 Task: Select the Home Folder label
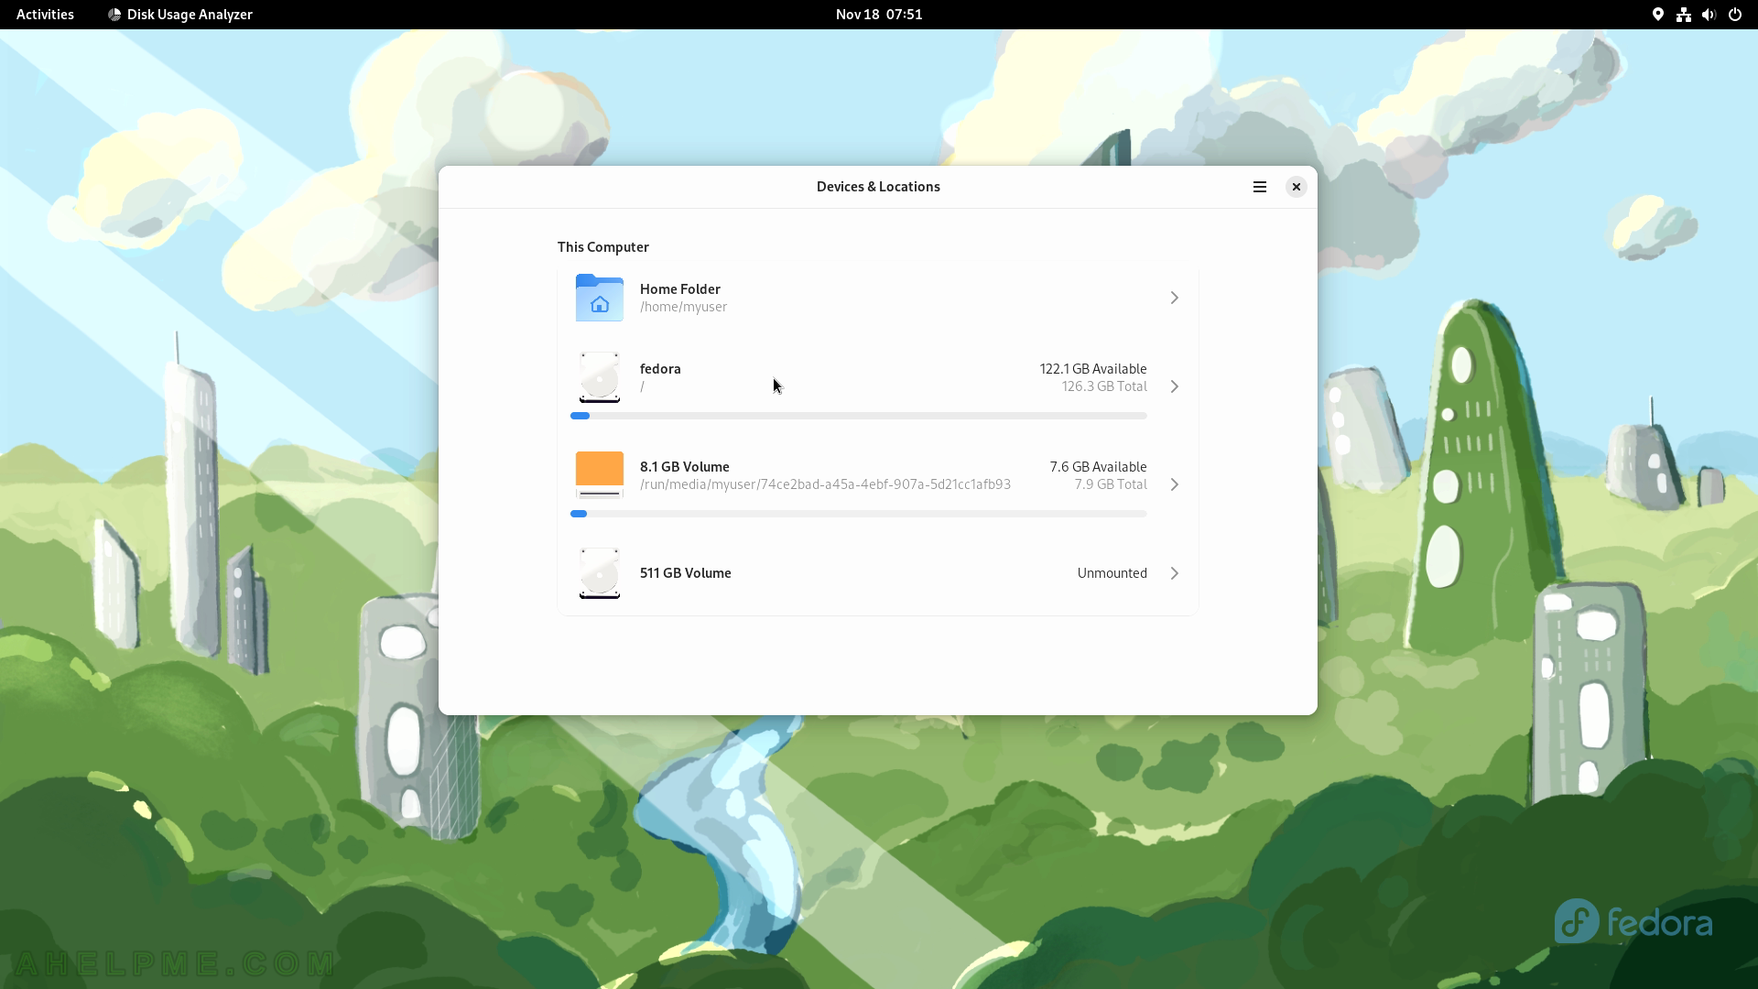click(x=680, y=288)
